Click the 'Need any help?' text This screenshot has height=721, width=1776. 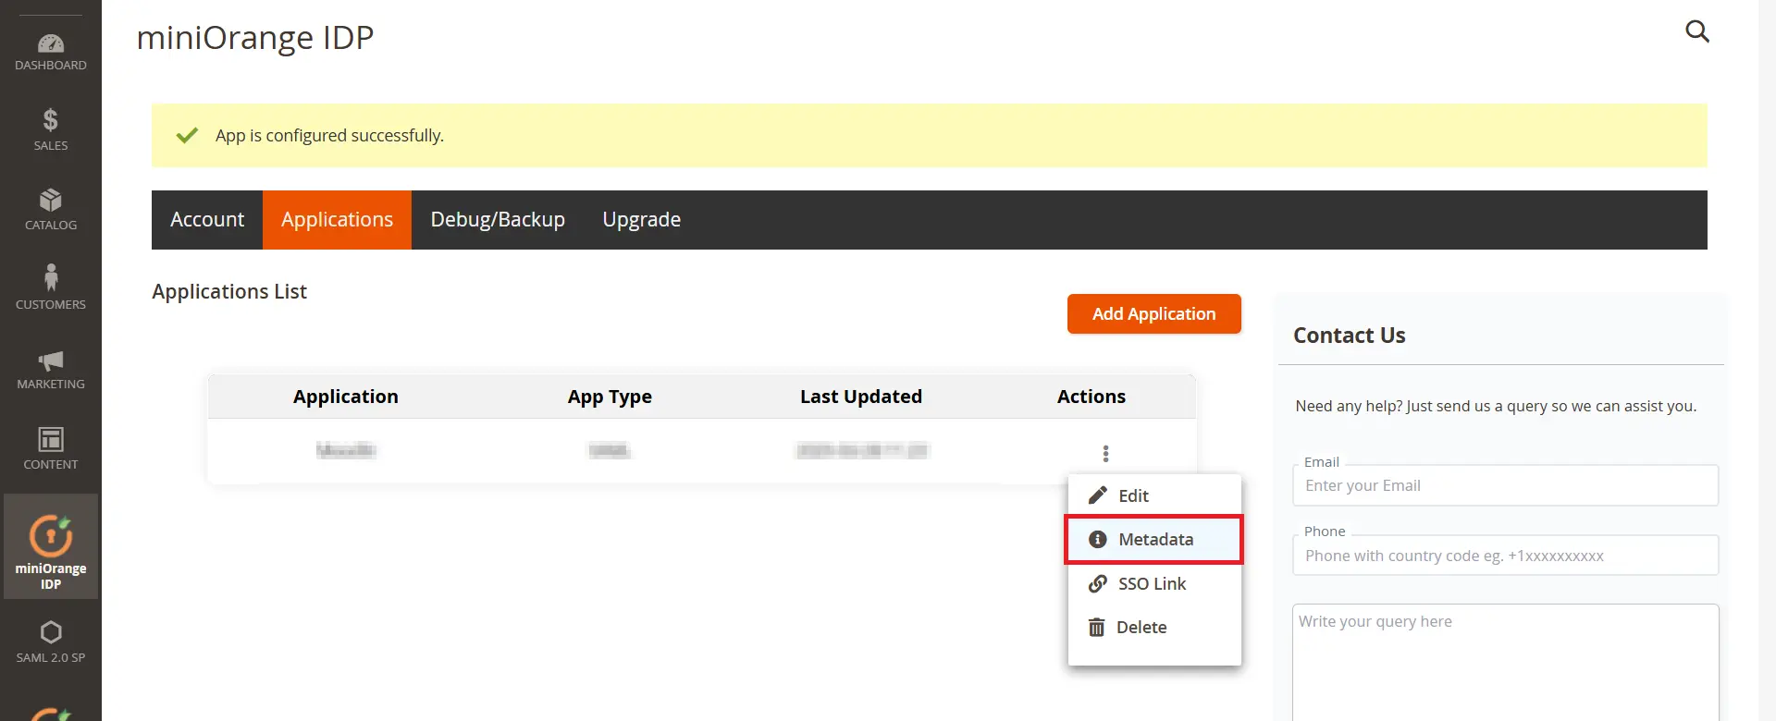1496,406
